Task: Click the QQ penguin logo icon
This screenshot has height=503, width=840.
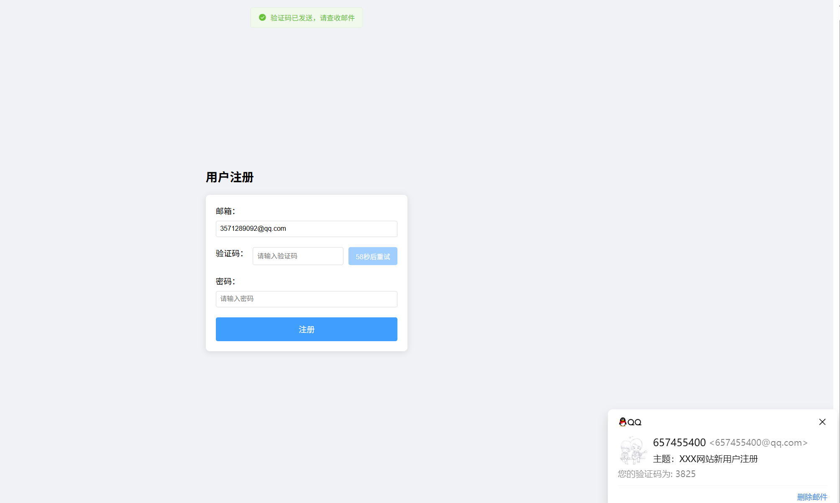Action: [622, 422]
